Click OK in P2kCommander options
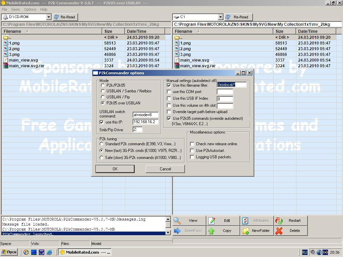The width and height of the screenshot is (343, 257). point(115,169)
